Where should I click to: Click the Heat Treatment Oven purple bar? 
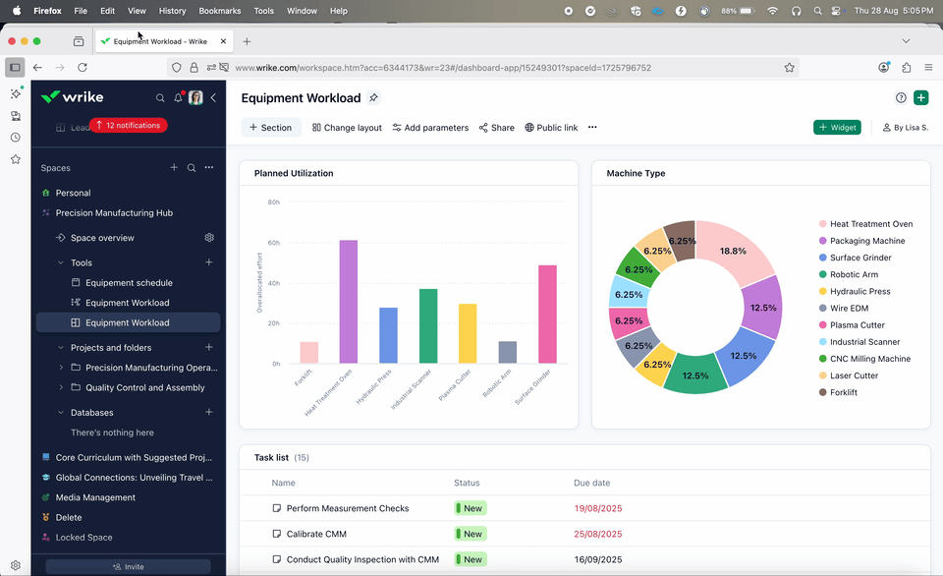(349, 302)
